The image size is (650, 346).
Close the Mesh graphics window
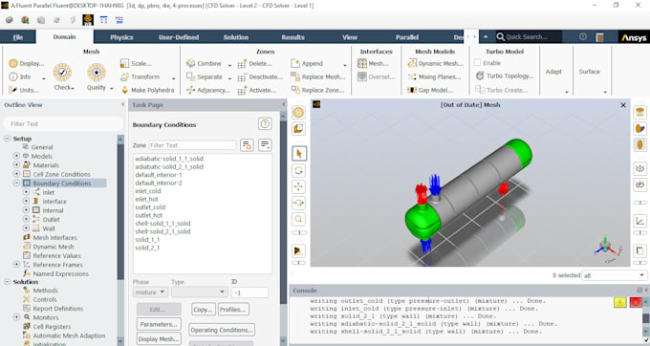(x=622, y=105)
